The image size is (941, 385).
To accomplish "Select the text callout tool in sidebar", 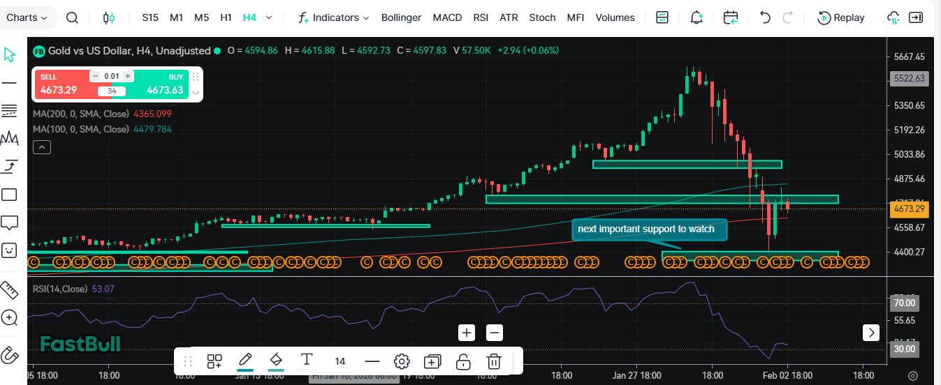I will pos(9,222).
